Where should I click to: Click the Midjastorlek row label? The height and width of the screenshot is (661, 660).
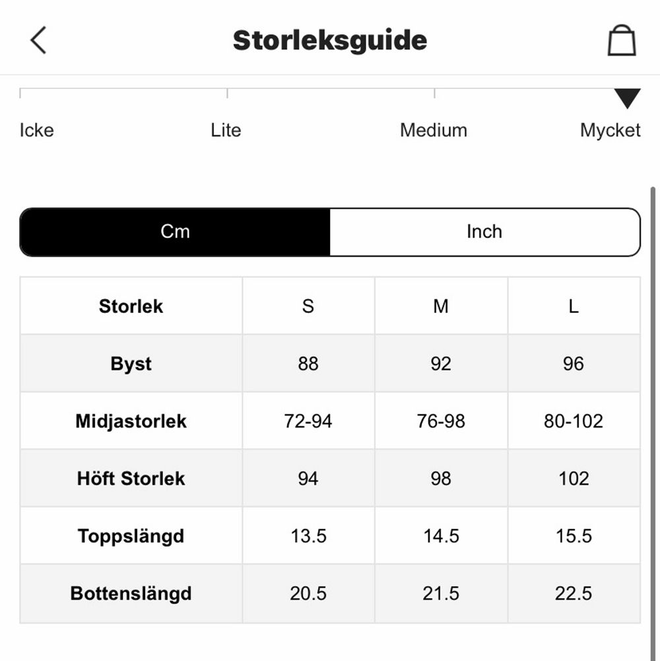[131, 421]
